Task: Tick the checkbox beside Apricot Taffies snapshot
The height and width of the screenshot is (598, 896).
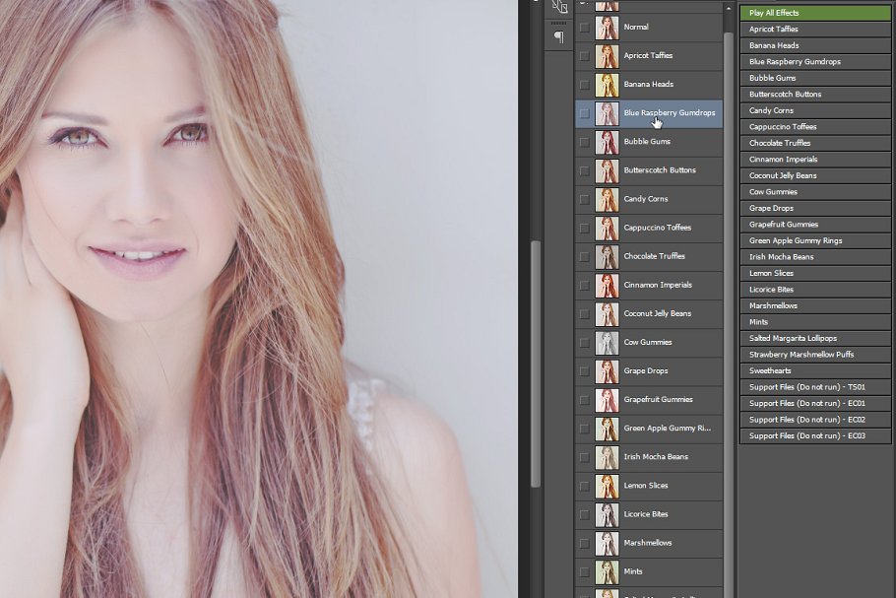Action: pos(585,56)
